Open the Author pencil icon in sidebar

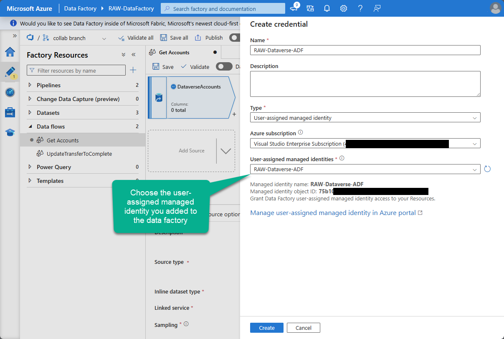pos(10,72)
